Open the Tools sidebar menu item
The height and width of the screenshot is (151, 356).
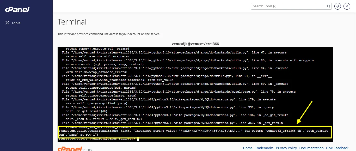pyautogui.click(x=16, y=23)
